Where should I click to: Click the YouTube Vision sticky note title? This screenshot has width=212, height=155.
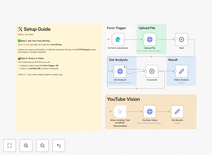(x=123, y=99)
